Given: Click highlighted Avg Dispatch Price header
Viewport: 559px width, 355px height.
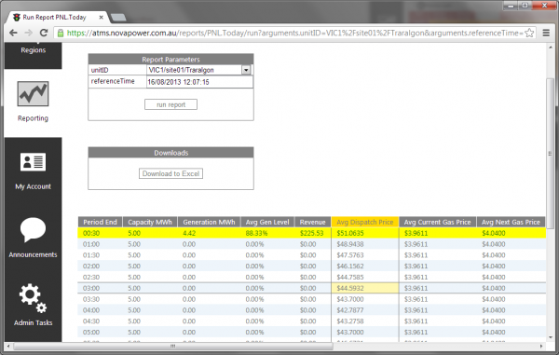Looking at the screenshot, I should pos(364,222).
